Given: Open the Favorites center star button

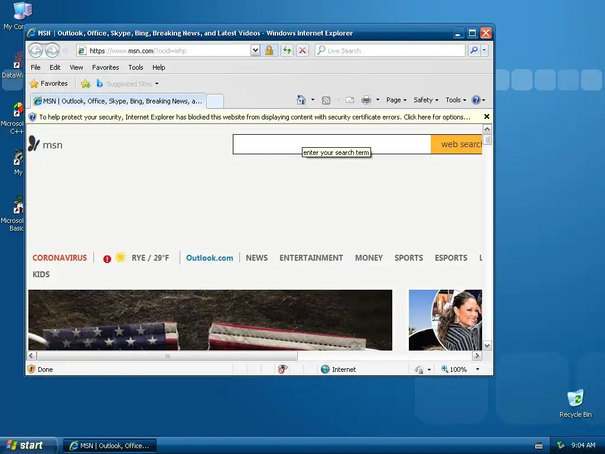Looking at the screenshot, I should (48, 83).
